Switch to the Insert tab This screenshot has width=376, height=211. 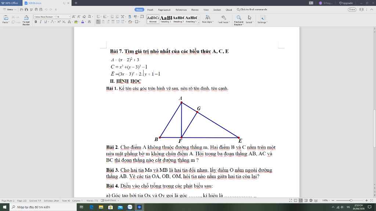[x=150, y=10]
